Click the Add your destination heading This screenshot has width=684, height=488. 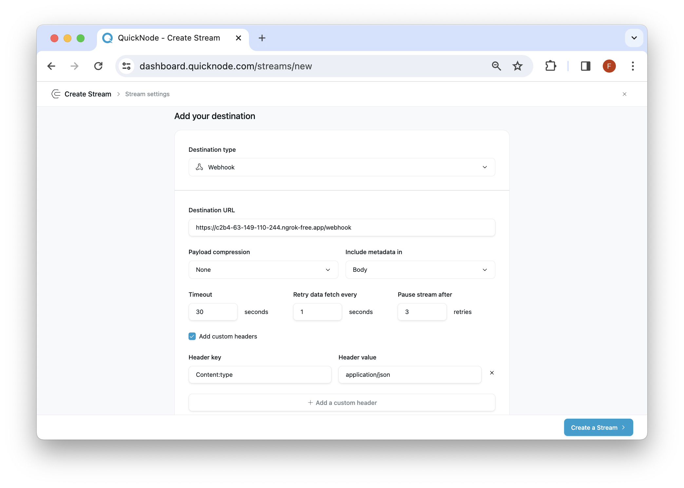tap(215, 116)
